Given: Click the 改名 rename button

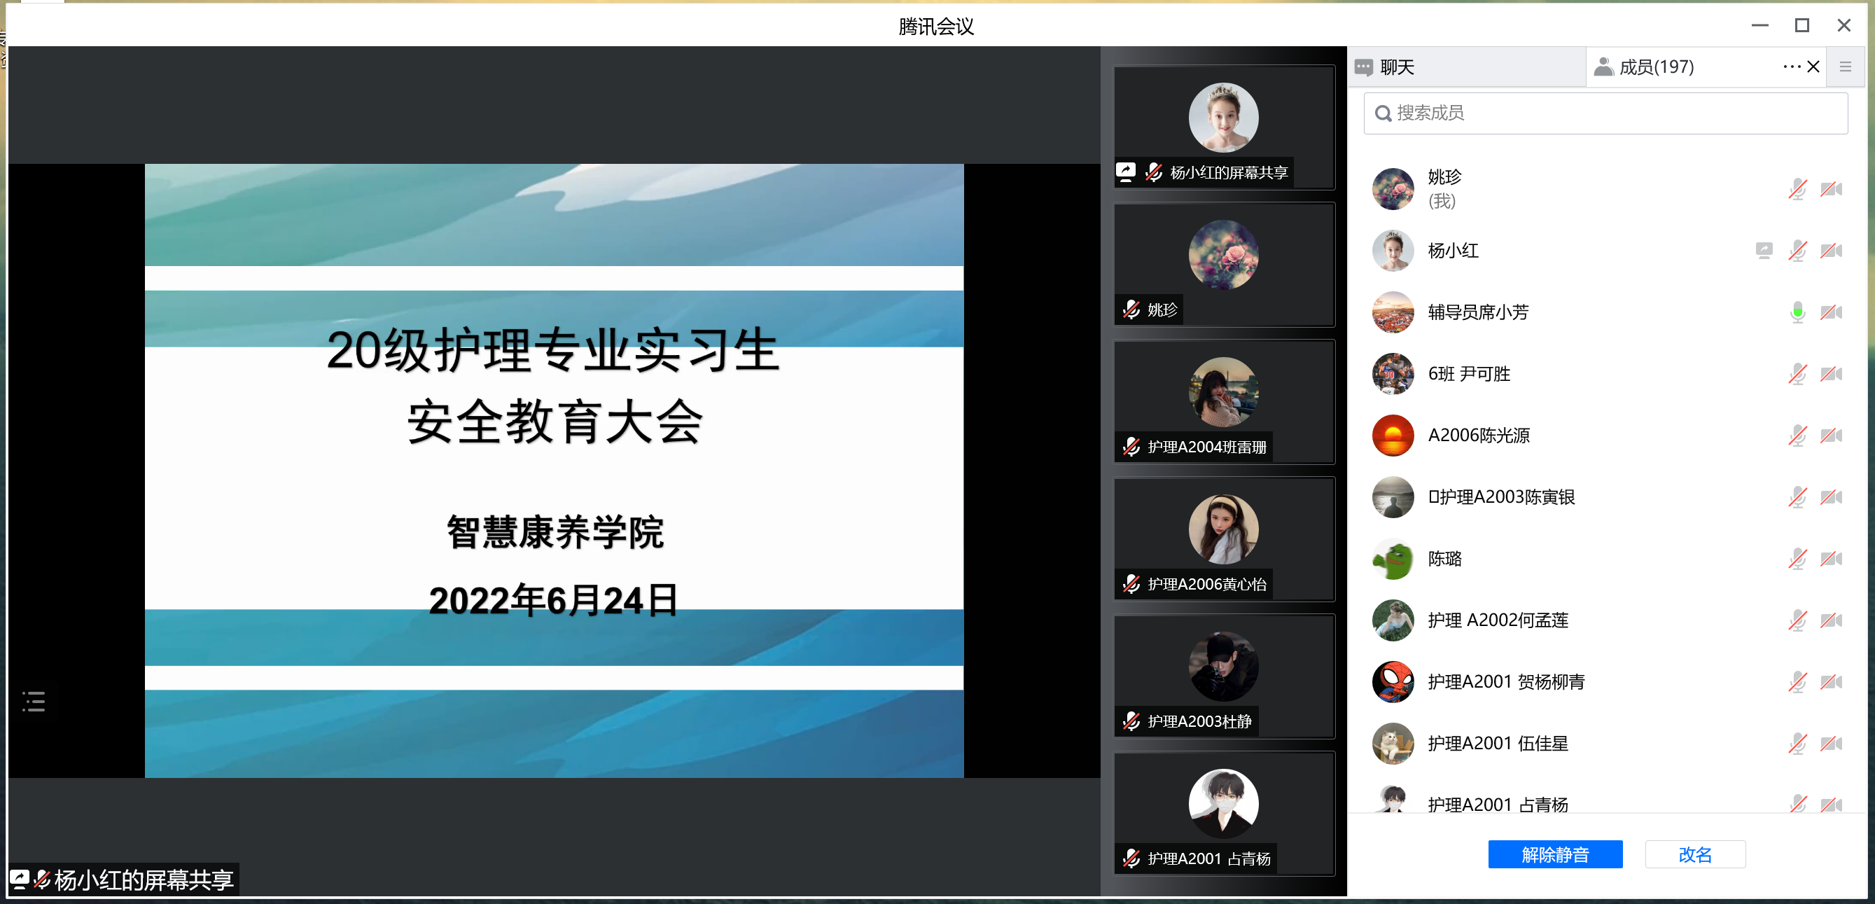Looking at the screenshot, I should tap(1694, 854).
